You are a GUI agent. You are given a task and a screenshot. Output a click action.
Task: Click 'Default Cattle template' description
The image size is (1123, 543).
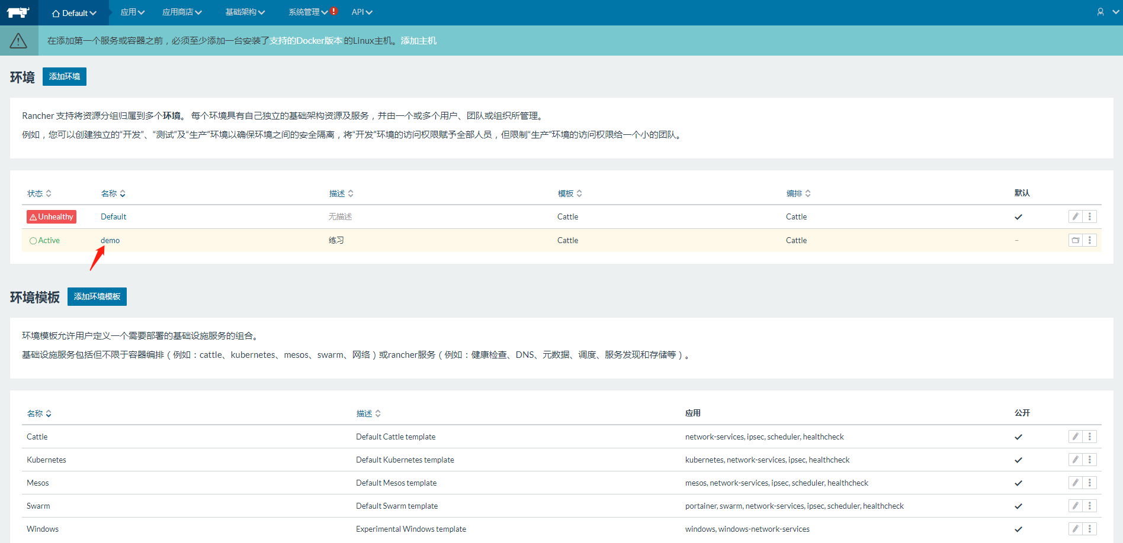click(x=396, y=437)
